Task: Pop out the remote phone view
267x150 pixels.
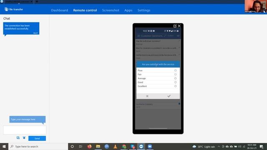Action: click(x=175, y=26)
